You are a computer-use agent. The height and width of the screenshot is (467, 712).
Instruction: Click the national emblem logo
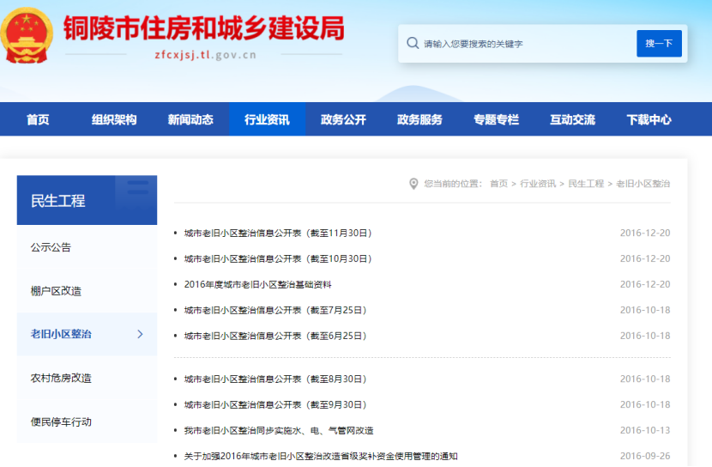click(x=27, y=35)
